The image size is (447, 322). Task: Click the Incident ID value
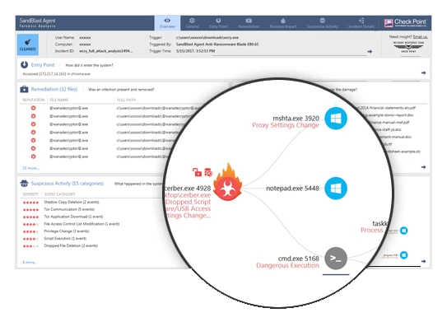(105, 51)
